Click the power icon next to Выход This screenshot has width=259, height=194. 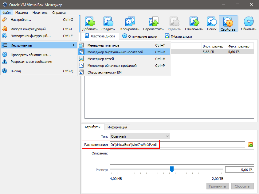click(5, 71)
